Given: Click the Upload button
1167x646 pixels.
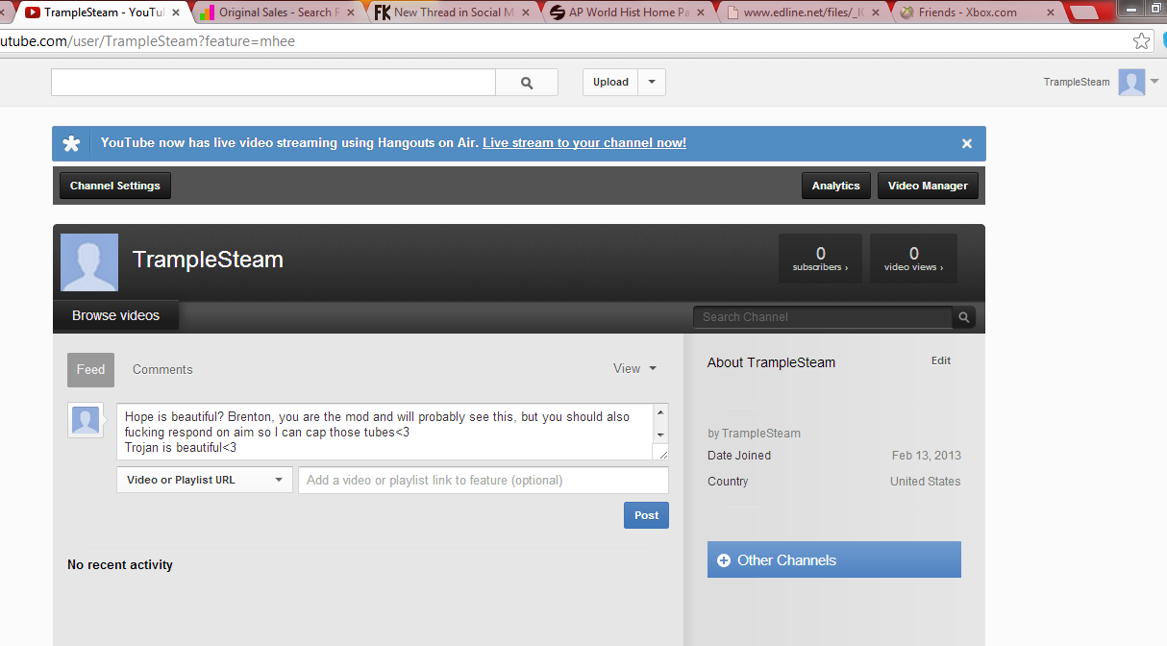Looking at the screenshot, I should pos(610,83).
